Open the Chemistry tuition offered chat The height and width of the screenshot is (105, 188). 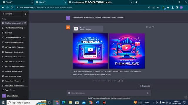[x=14, y=57]
